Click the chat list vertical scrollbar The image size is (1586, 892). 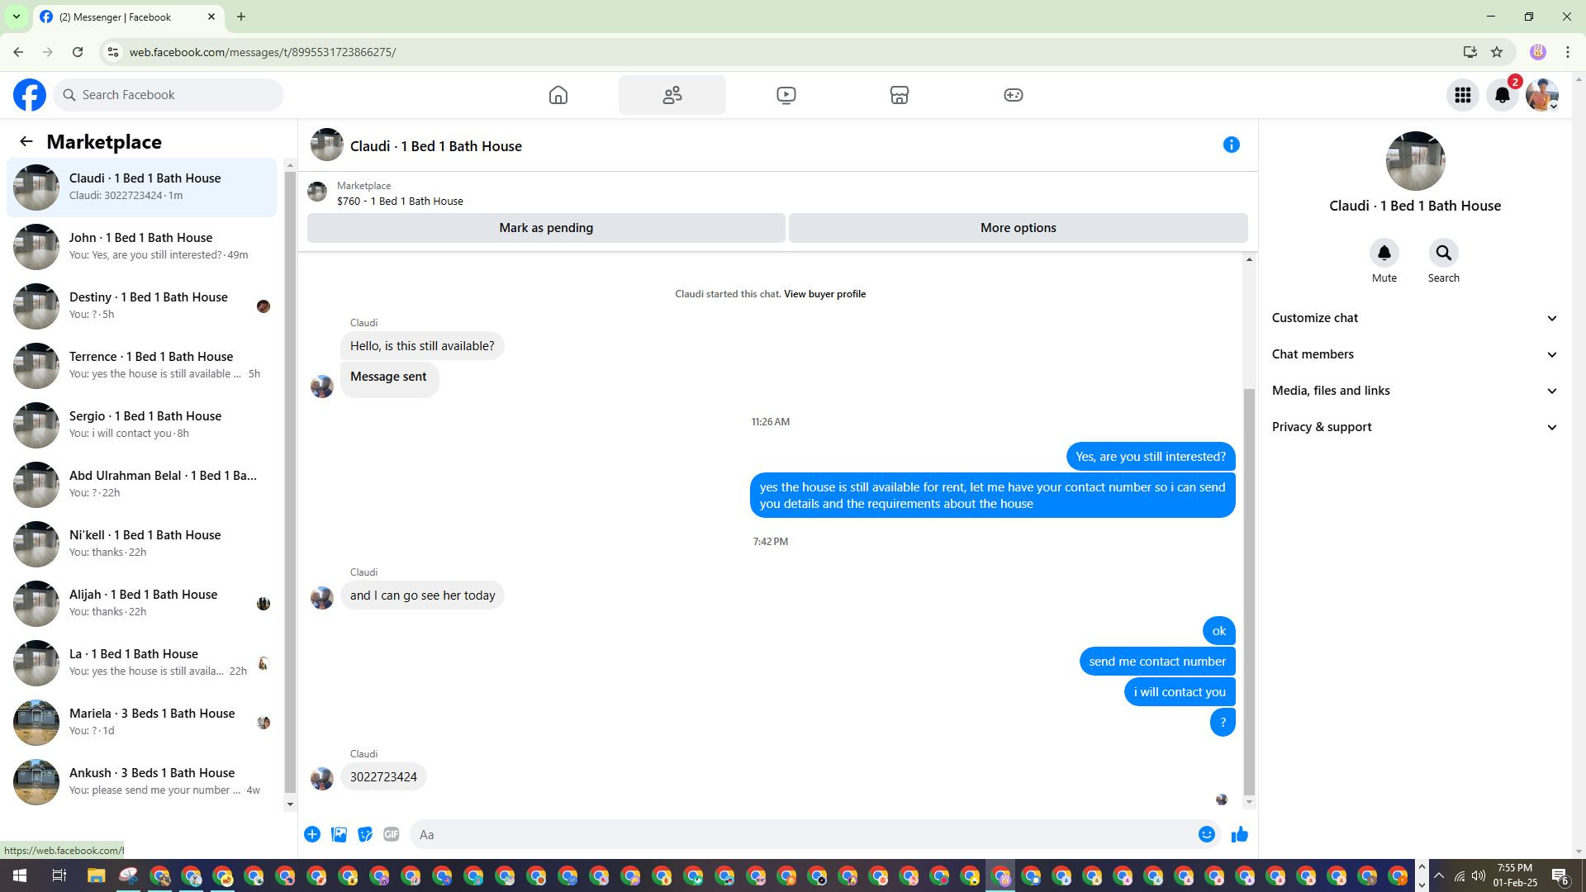tap(290, 479)
